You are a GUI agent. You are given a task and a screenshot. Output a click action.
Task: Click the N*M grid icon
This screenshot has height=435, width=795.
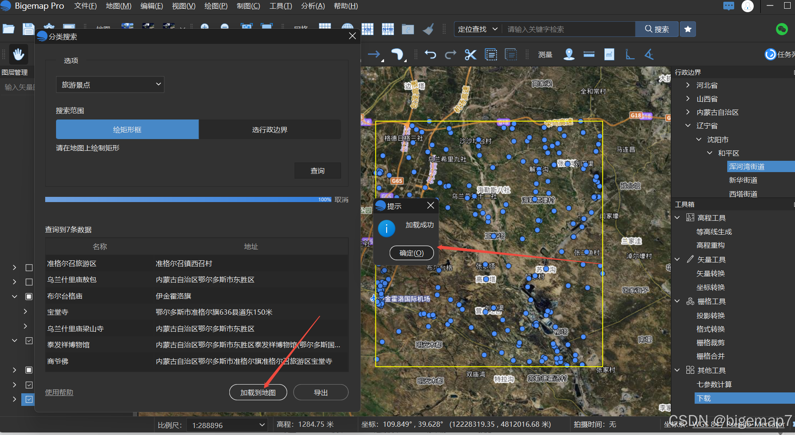(388, 29)
